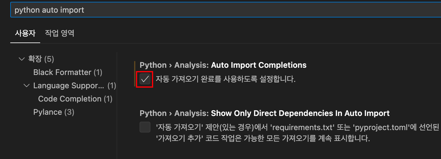This screenshot has height=159, width=441.
Task: Enable Show Only Direct Dependencies checkbox
Action: click(145, 127)
